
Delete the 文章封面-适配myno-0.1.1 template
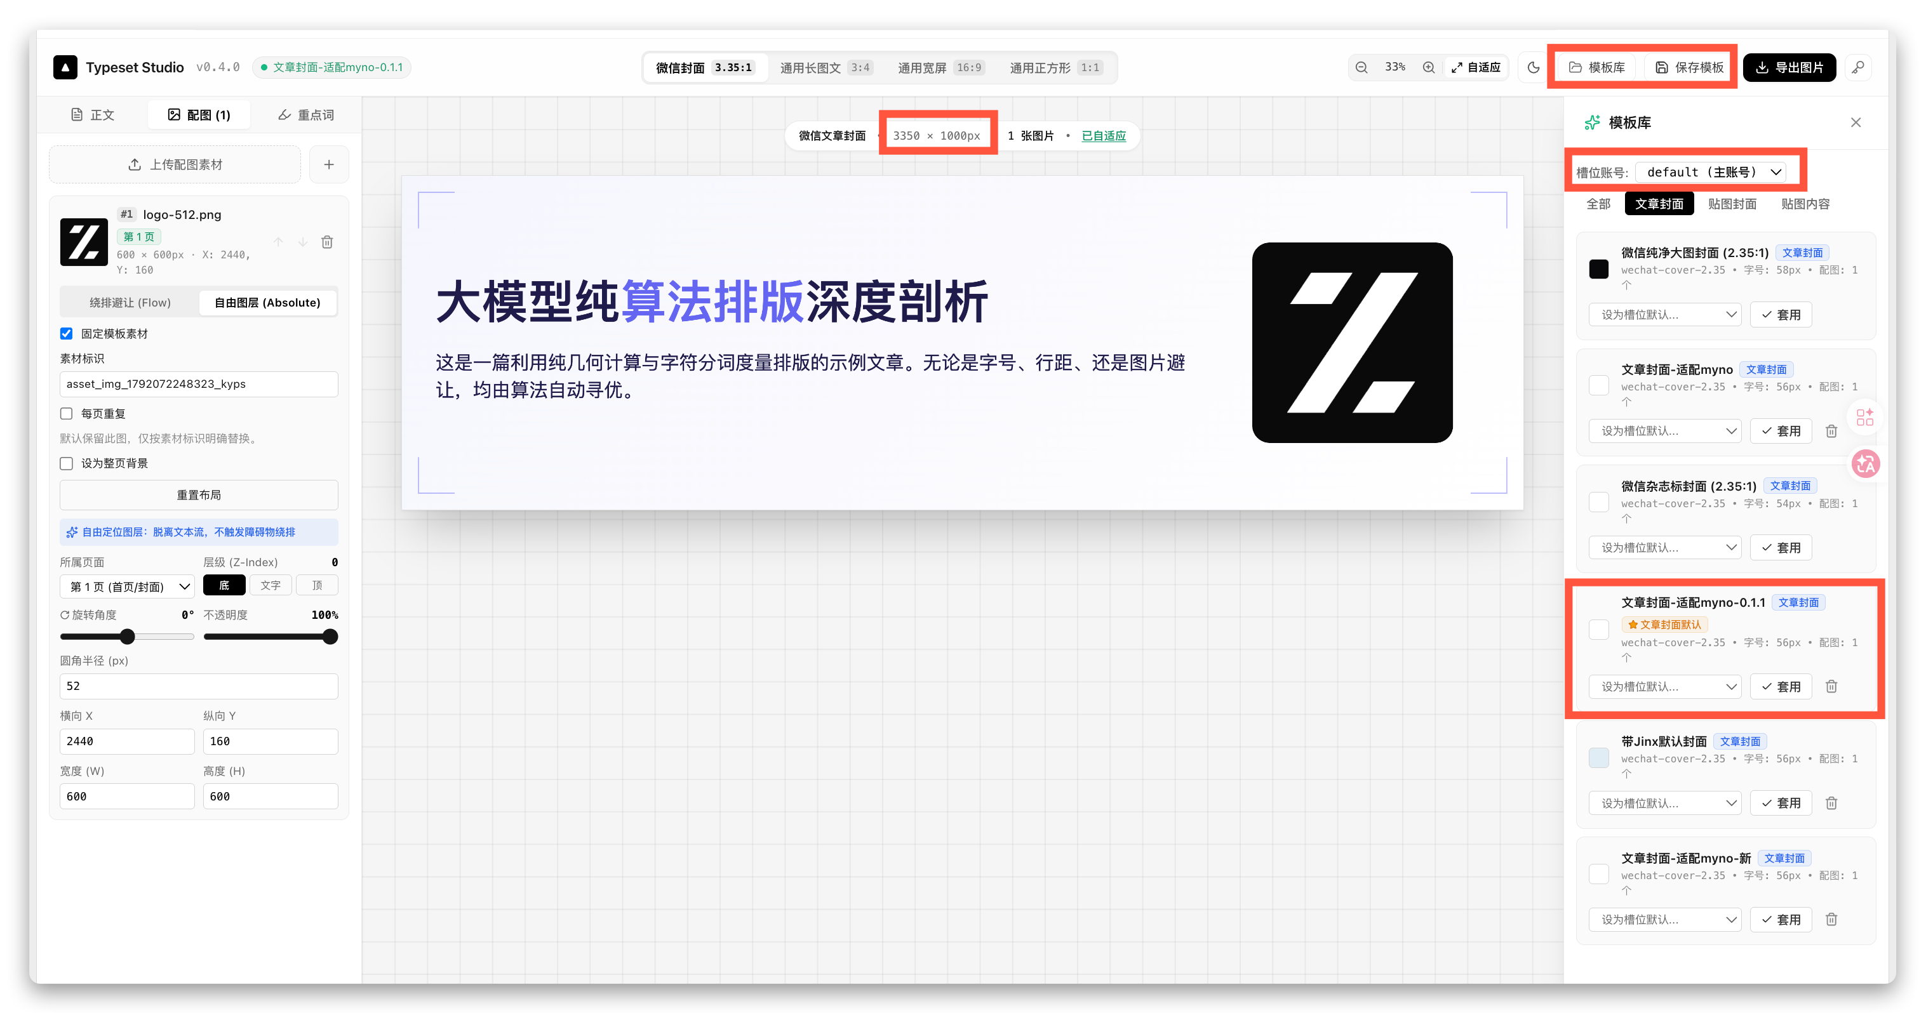pyautogui.click(x=1831, y=687)
